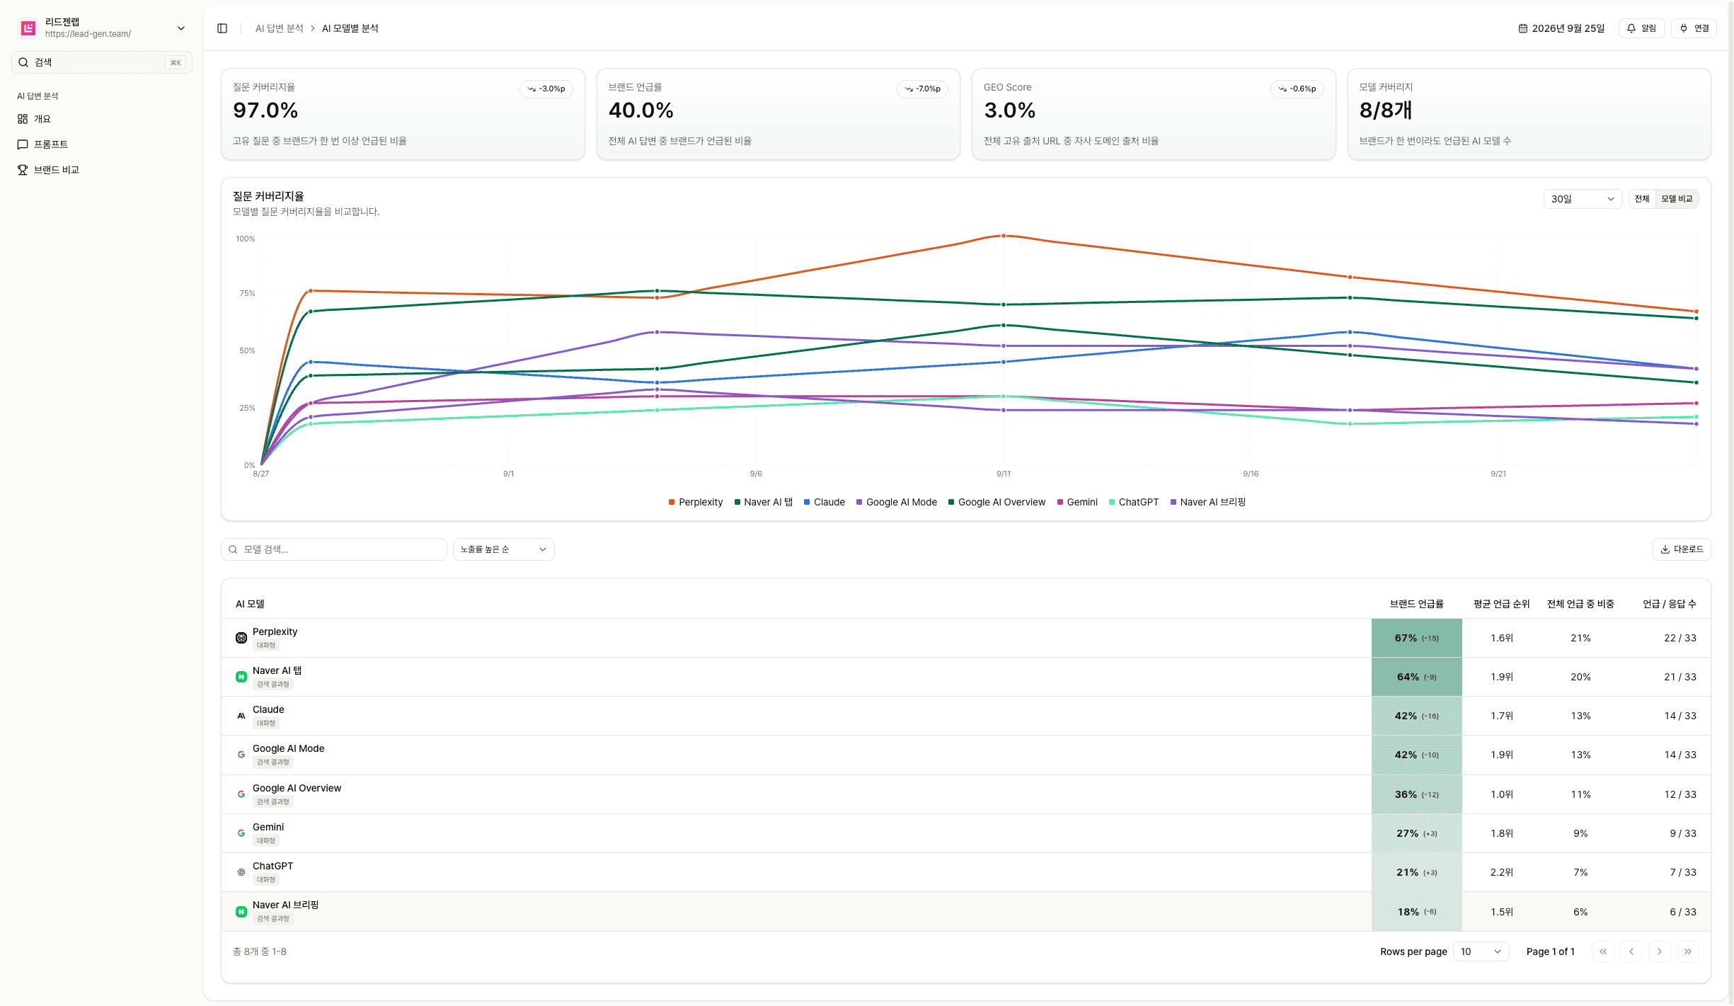Toggle Naver AI 탭 series in legend
This screenshot has width=1734, height=1006.
point(764,502)
